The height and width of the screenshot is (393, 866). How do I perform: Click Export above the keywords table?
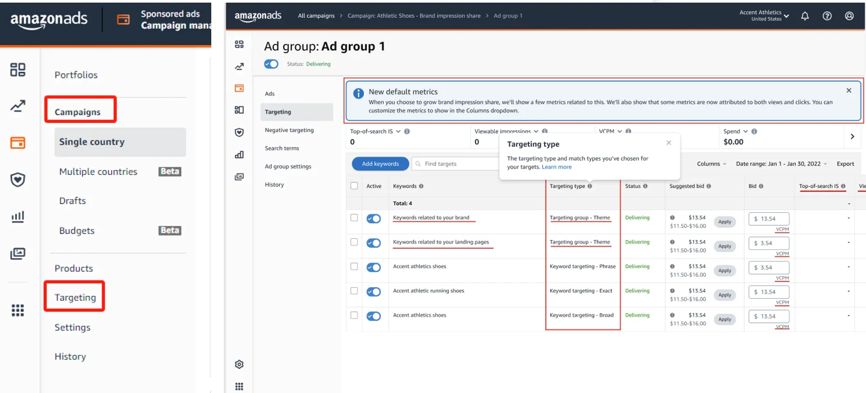pyautogui.click(x=846, y=164)
